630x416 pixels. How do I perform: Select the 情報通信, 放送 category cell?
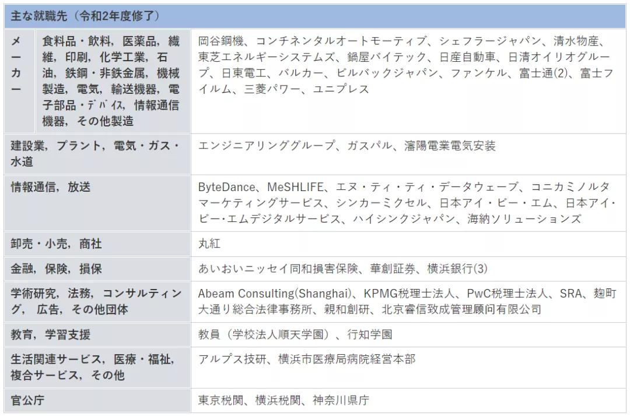(97, 203)
